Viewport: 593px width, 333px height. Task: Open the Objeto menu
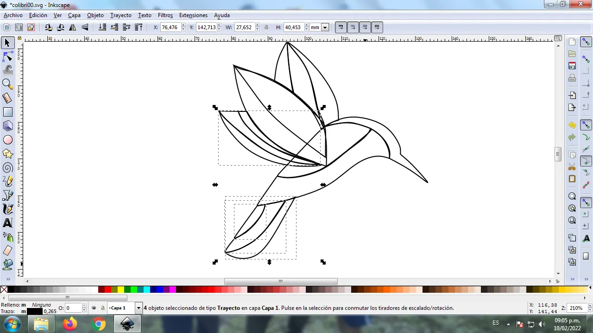[x=95, y=15]
